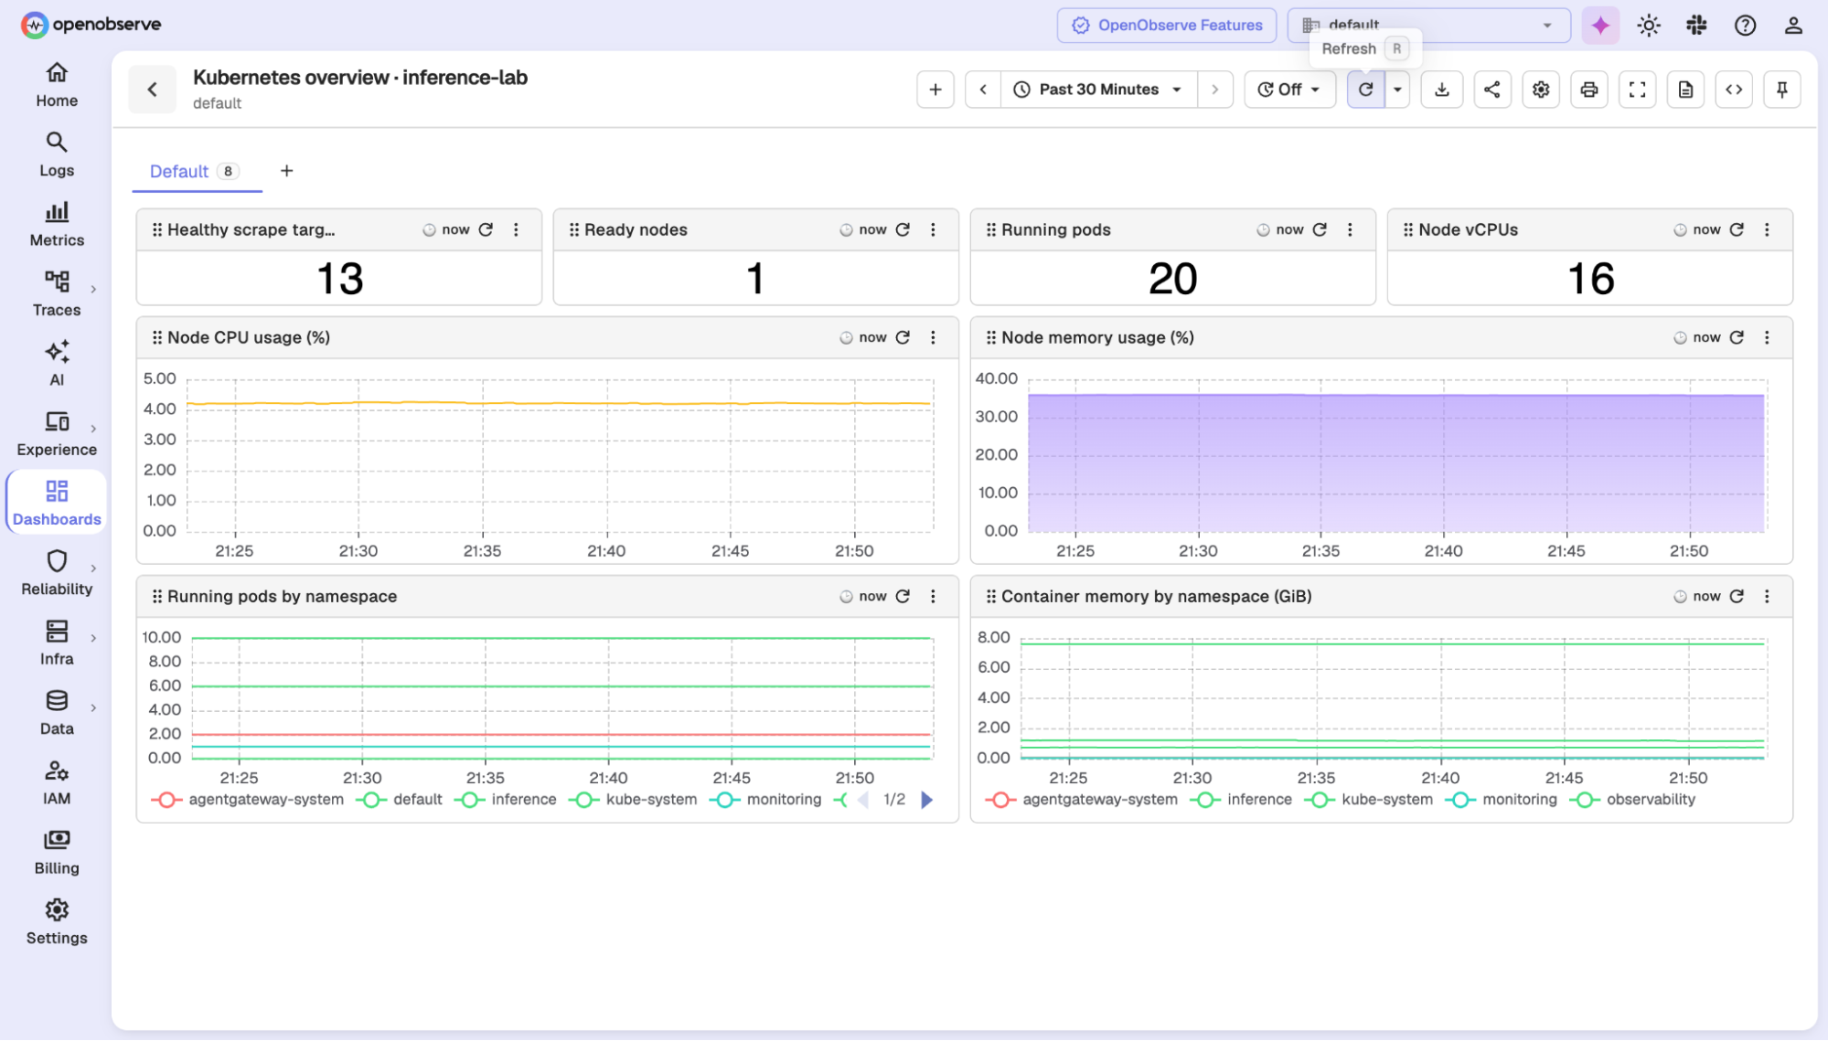Open the scheduled reports document icon
Screen dimensions: 1828x1041
(1685, 90)
